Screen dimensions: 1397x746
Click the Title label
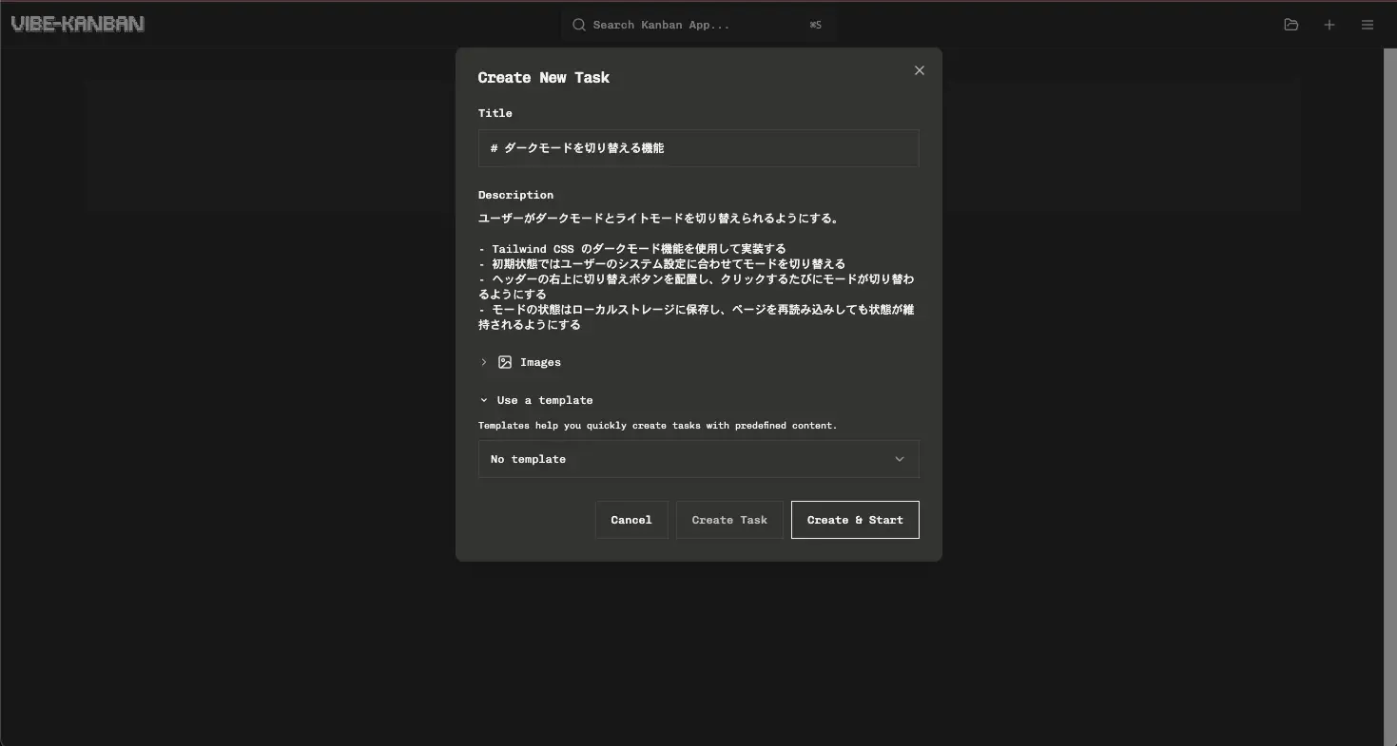pyautogui.click(x=495, y=113)
